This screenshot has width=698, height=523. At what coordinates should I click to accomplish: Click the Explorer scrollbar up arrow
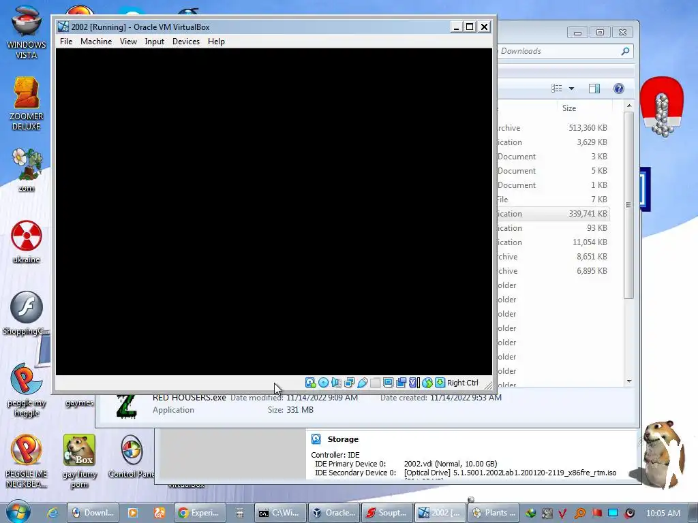(x=629, y=106)
